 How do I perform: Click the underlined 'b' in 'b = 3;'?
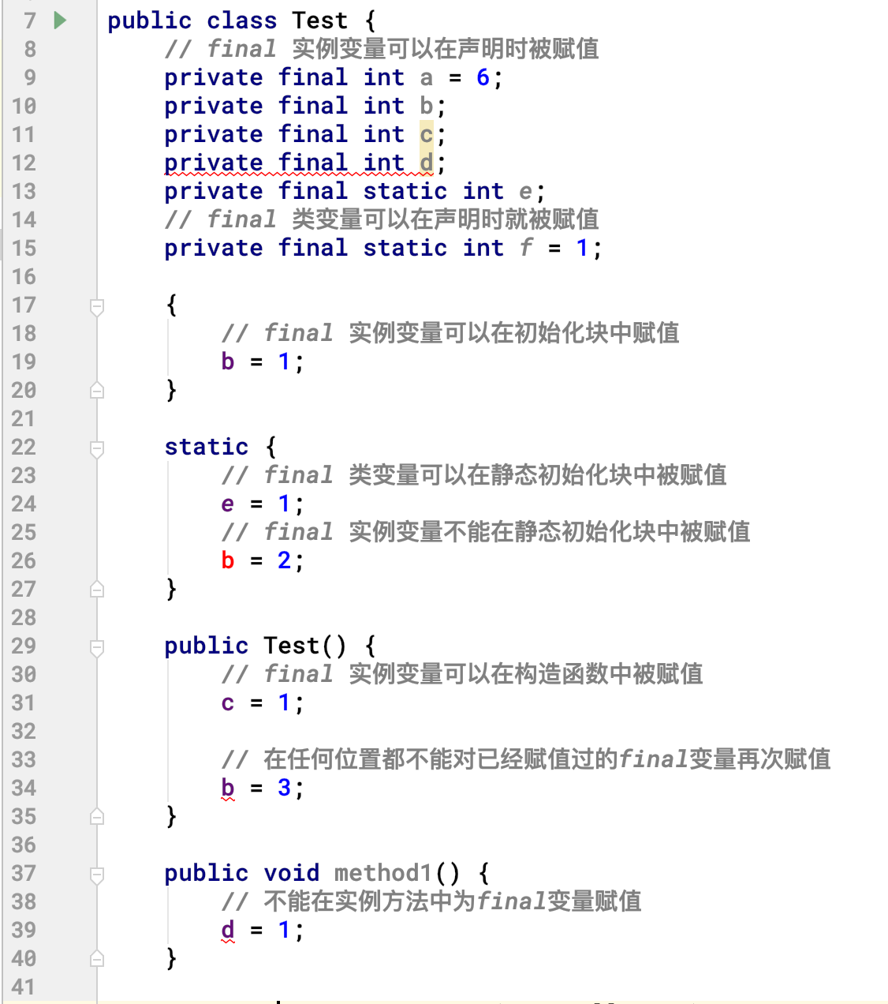[x=227, y=788]
